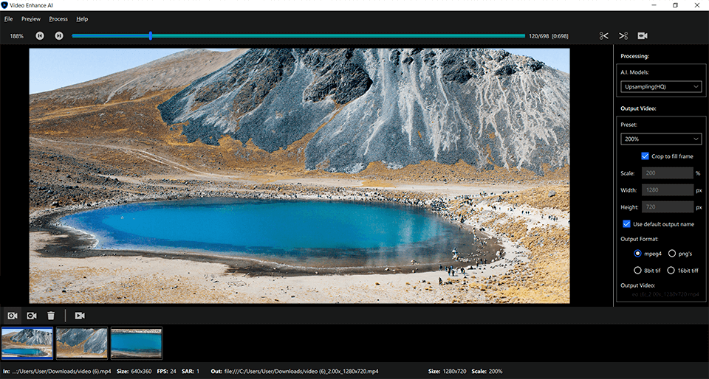
Task: Start processing with the play camera icon
Action: 80,316
